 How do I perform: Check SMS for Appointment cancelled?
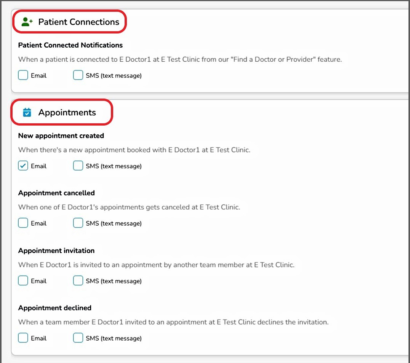pyautogui.click(x=78, y=223)
